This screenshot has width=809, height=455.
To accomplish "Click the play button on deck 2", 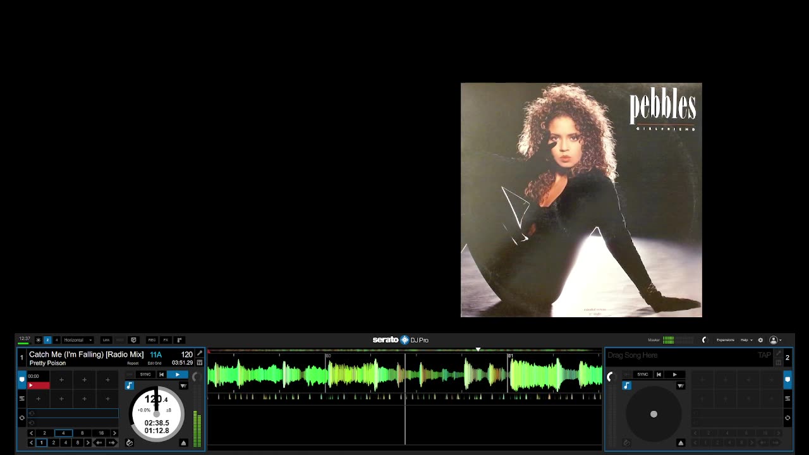I will coord(674,375).
